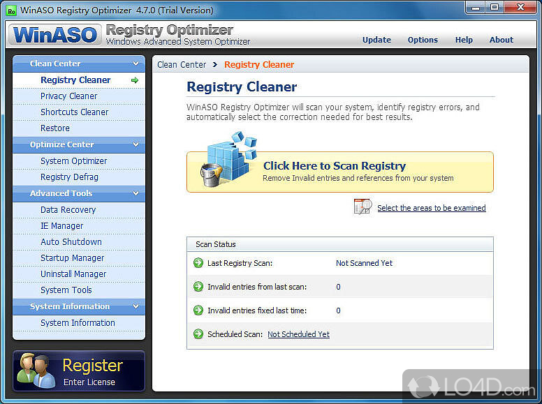Collapse the Clean Center section
542x404 pixels.
coord(135,63)
